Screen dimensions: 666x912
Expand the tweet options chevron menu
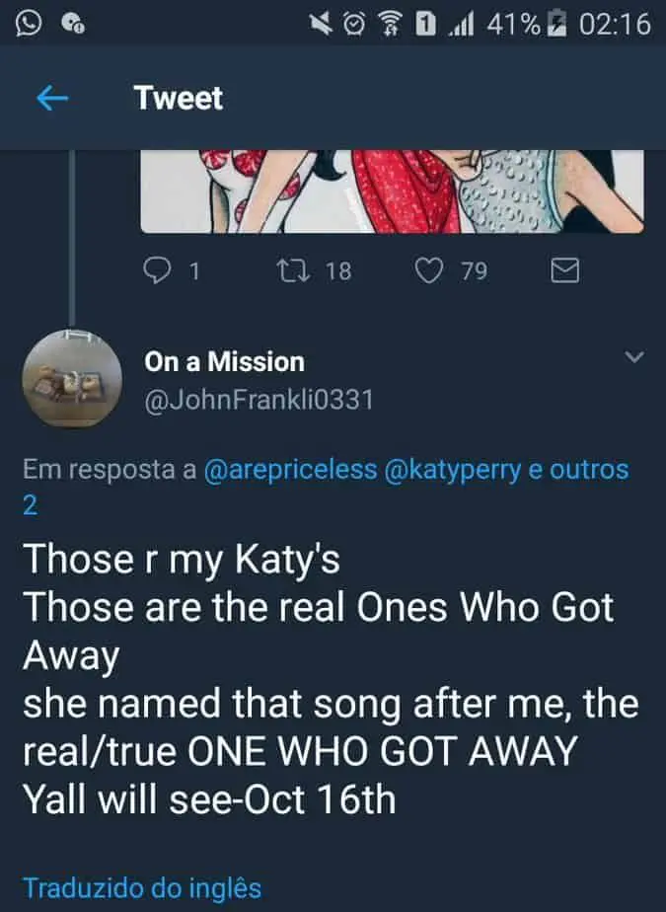click(634, 356)
